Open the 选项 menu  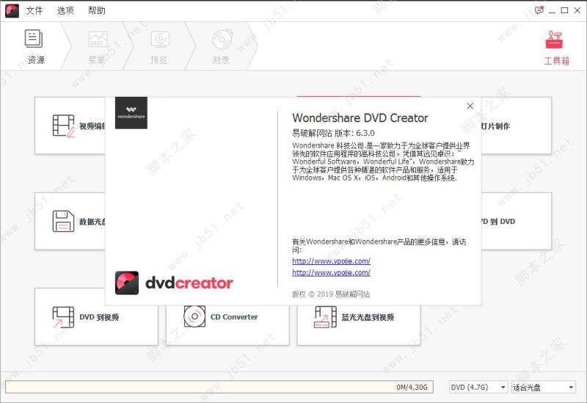click(x=65, y=10)
